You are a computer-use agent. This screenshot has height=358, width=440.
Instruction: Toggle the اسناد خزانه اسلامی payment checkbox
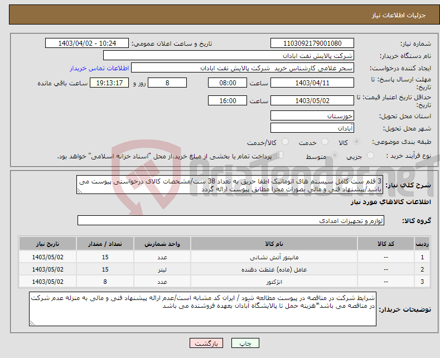point(279,155)
